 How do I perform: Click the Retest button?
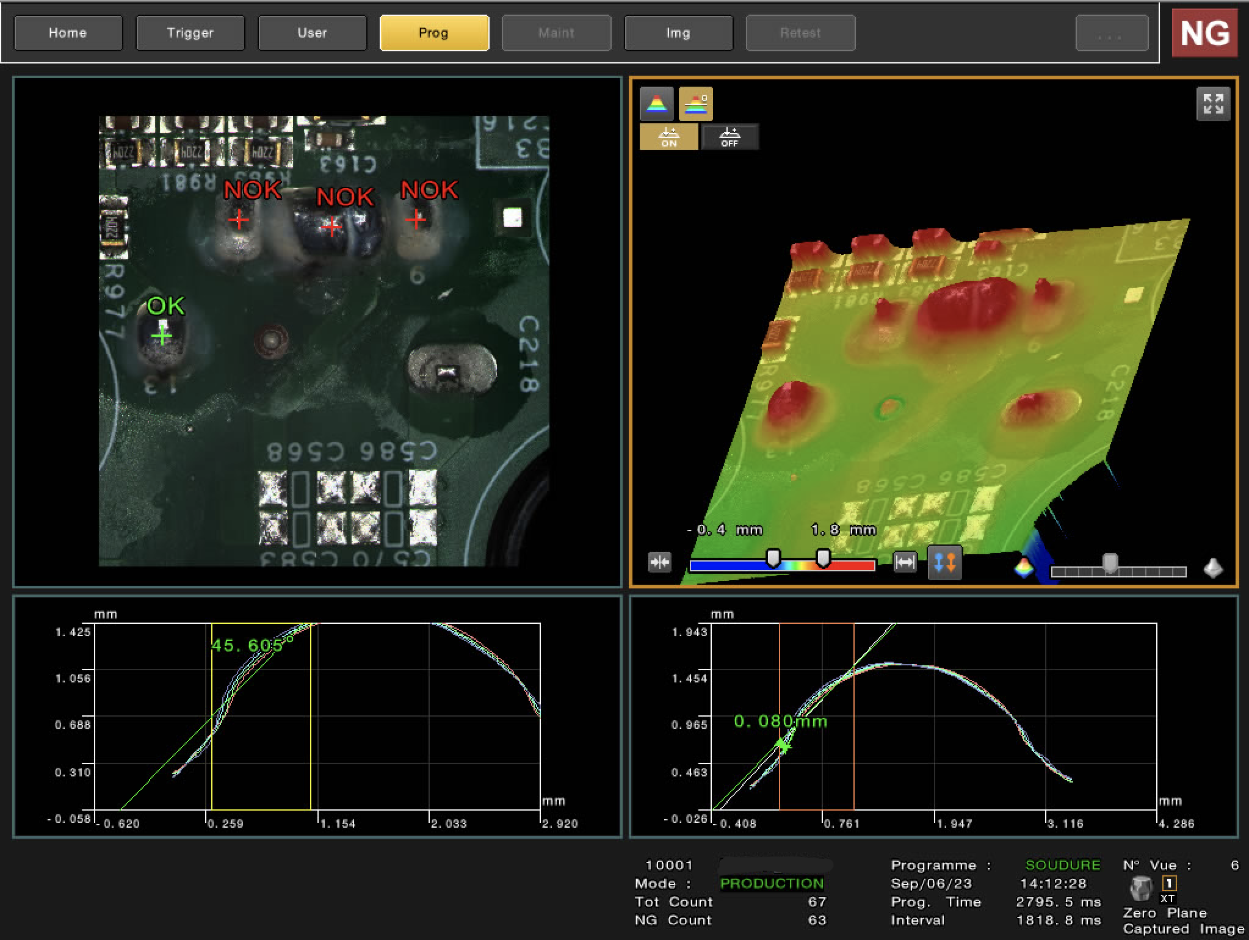click(800, 33)
